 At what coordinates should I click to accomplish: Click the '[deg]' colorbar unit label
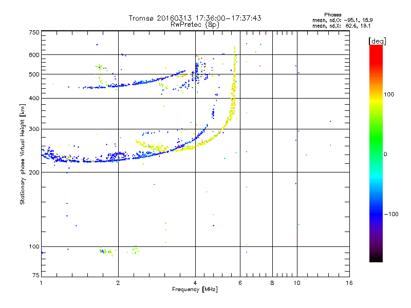pyautogui.click(x=377, y=41)
